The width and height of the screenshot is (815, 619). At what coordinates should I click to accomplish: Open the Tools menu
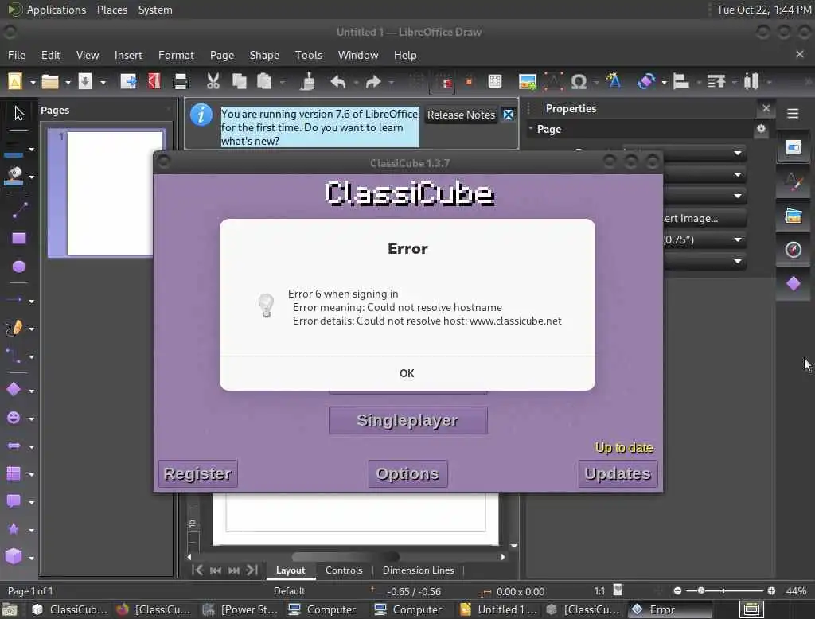(x=309, y=55)
